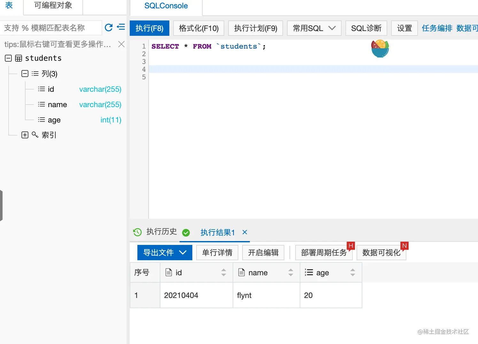Click the 序号 column header
This screenshot has width=478, height=344.
[x=145, y=272]
